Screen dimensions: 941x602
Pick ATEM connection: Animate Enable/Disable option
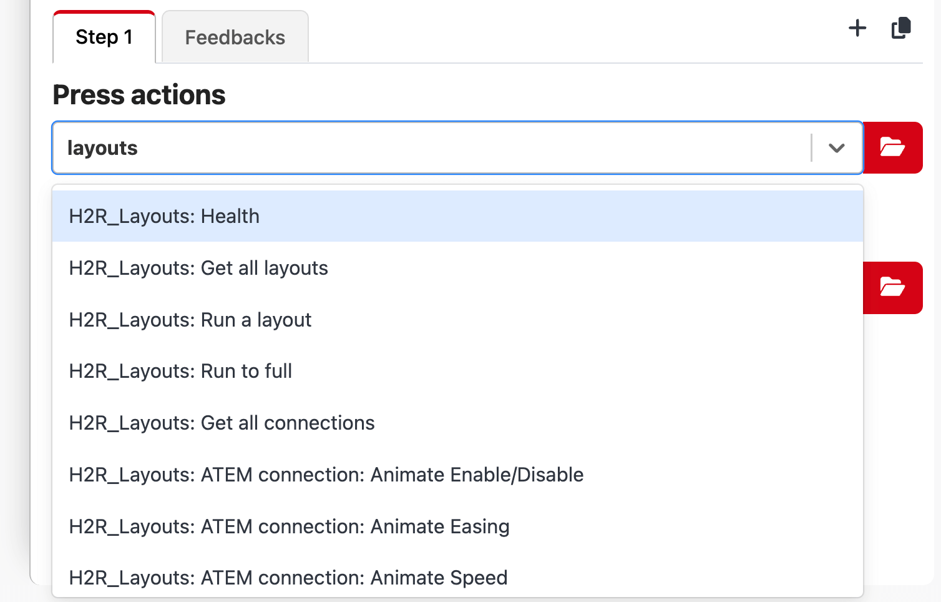click(457, 475)
